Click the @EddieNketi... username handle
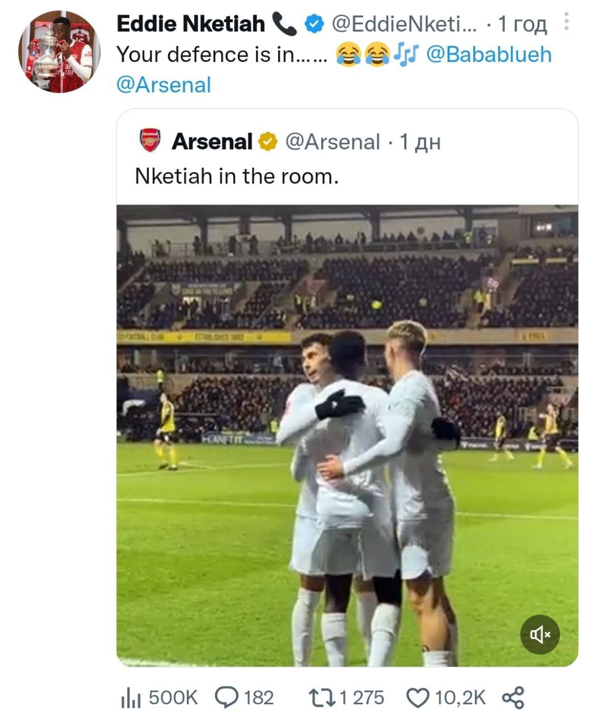597x727 pixels. [x=404, y=24]
